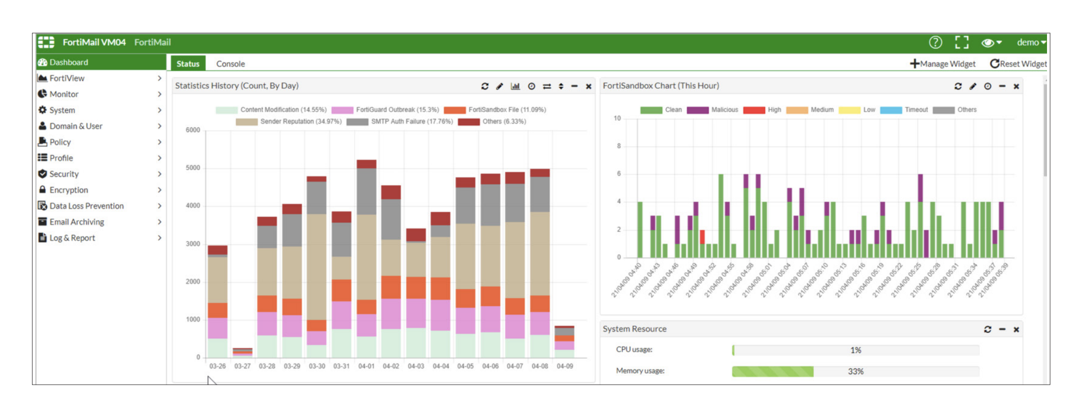Expand Policy chevron arrow
The image size is (1089, 411).
point(159,142)
